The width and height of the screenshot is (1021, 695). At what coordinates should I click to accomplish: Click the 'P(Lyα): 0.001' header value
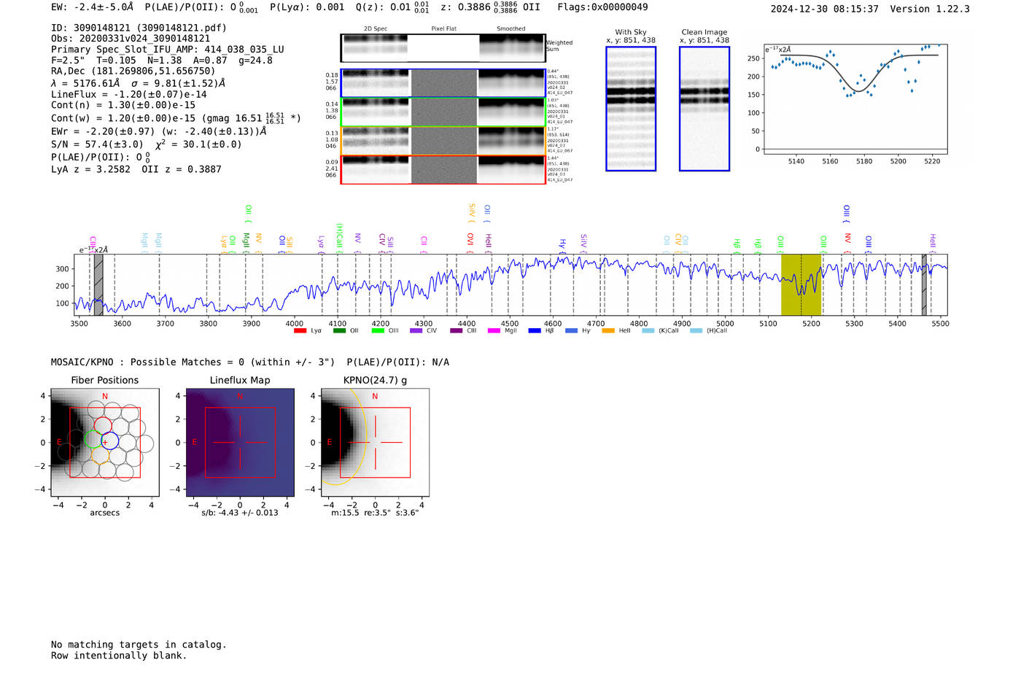[x=307, y=7]
